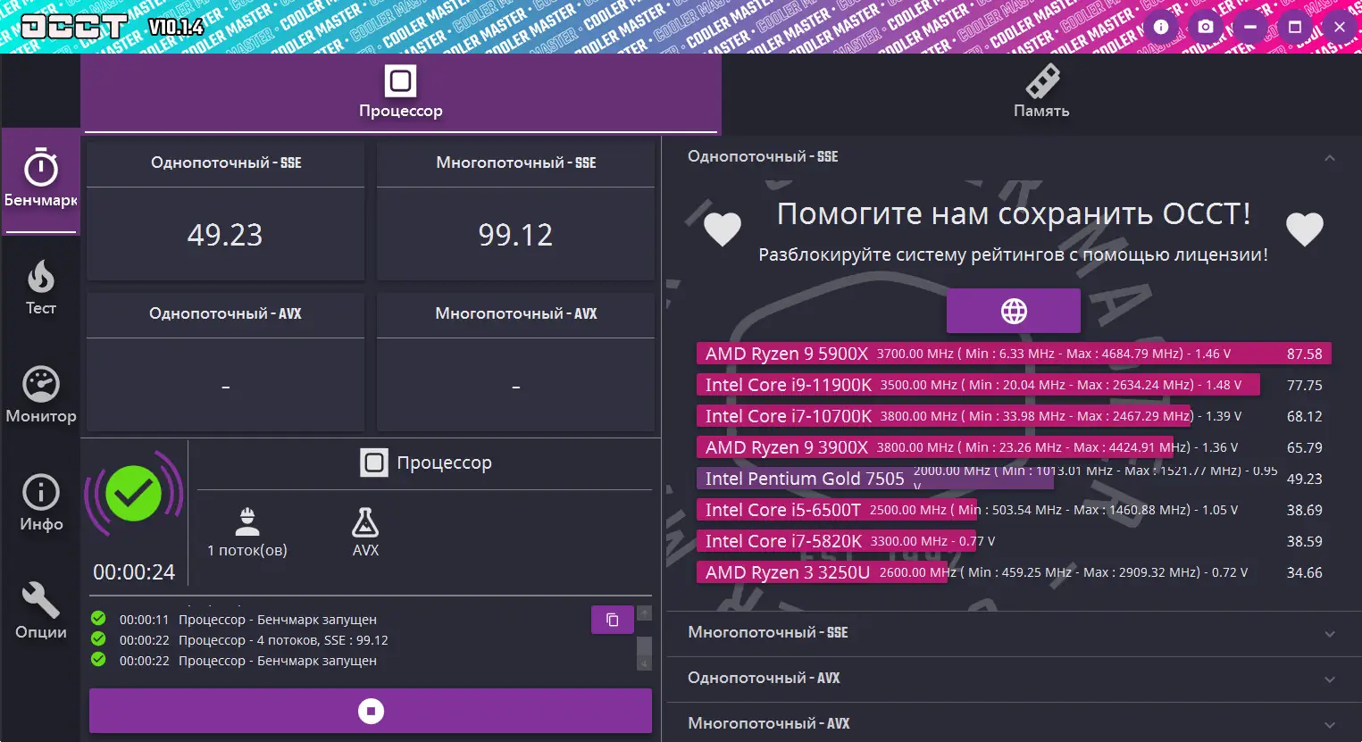1362x742 pixels.
Task: Click the log scrollbar down arrow
Action: [x=644, y=663]
